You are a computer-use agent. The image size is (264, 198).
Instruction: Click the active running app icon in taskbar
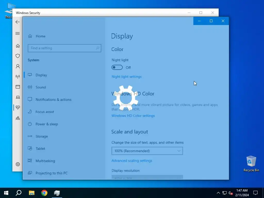click(x=57, y=193)
